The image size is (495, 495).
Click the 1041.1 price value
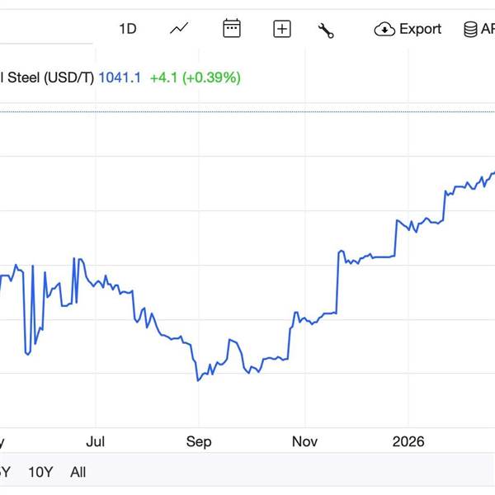120,78
